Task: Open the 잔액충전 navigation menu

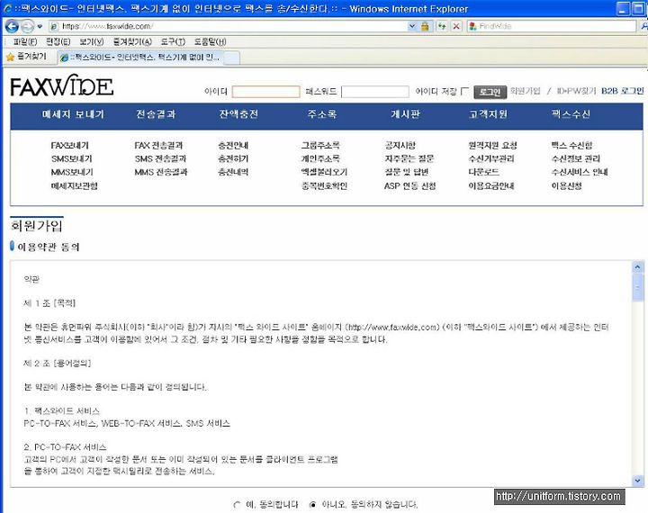Action: 238,114
